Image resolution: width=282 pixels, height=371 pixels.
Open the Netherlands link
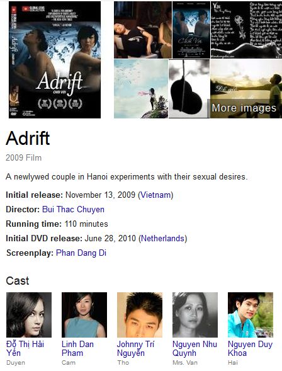point(162,238)
